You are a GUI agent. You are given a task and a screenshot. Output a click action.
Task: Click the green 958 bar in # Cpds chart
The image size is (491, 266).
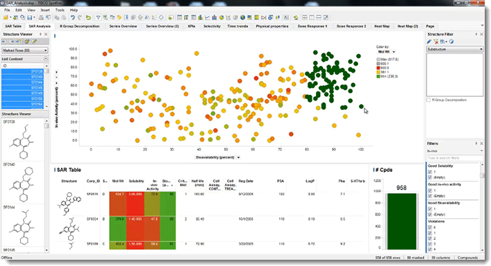401,222
